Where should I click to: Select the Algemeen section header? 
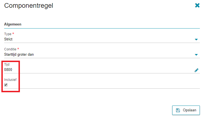(x=13, y=24)
